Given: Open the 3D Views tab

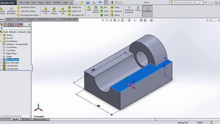Looking at the screenshot, I should point(26,120).
